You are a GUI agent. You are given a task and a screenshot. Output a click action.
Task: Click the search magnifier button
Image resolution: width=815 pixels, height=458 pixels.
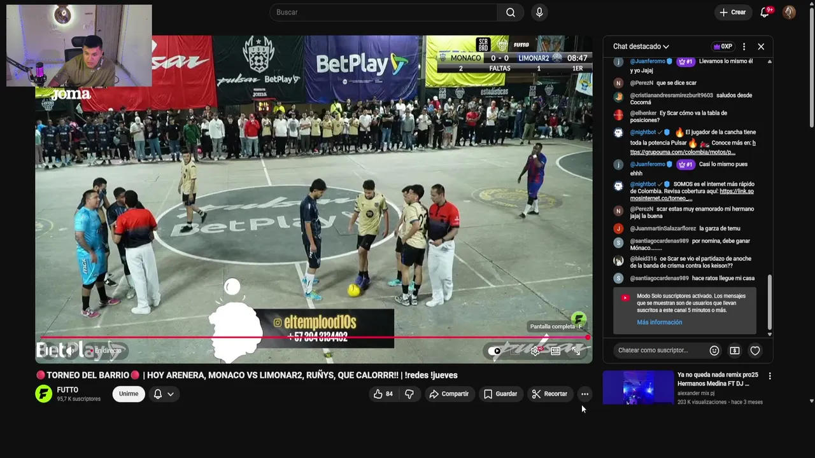(x=511, y=12)
